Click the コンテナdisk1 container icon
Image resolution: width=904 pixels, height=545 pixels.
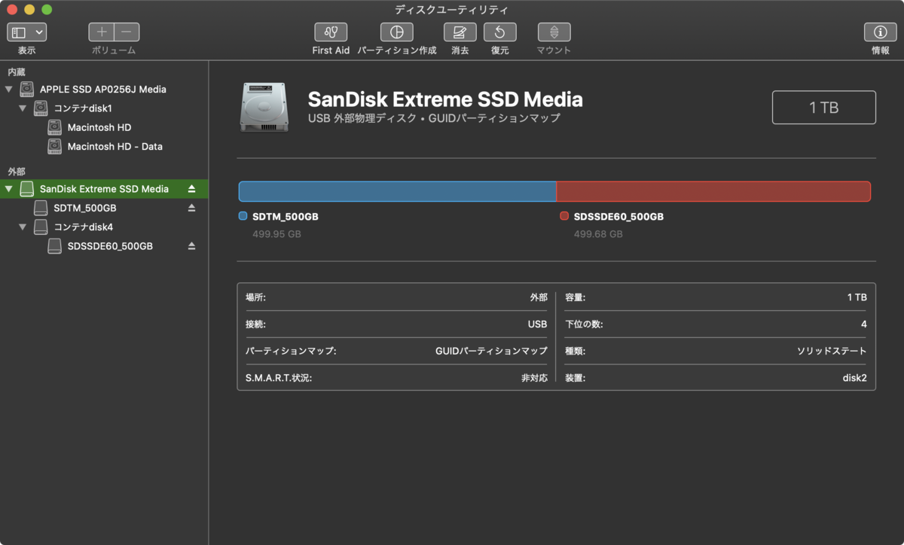pos(41,108)
